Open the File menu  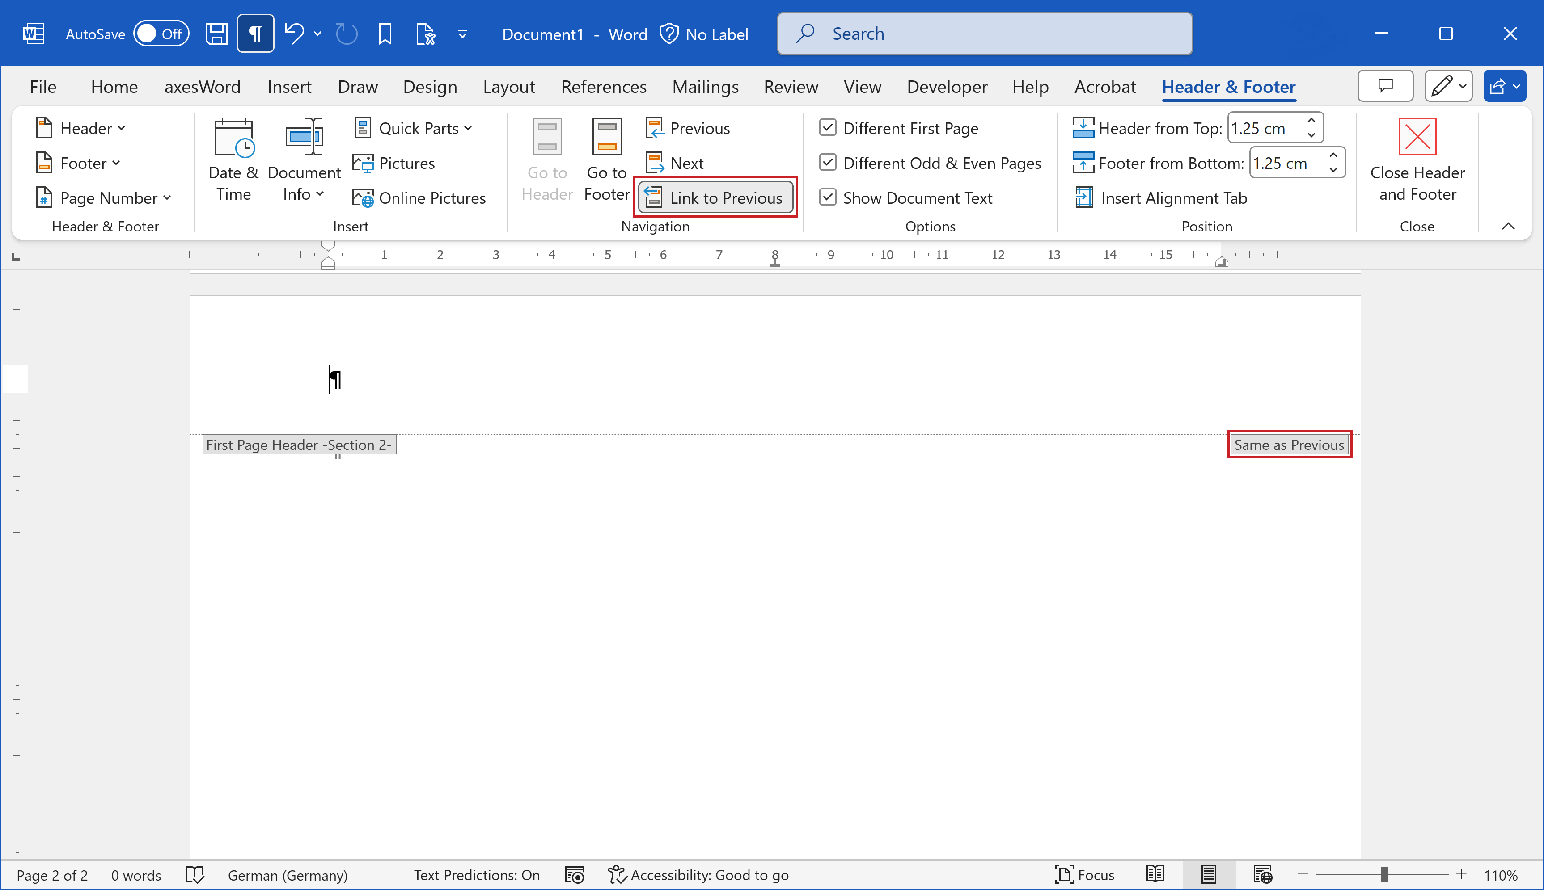coord(43,87)
